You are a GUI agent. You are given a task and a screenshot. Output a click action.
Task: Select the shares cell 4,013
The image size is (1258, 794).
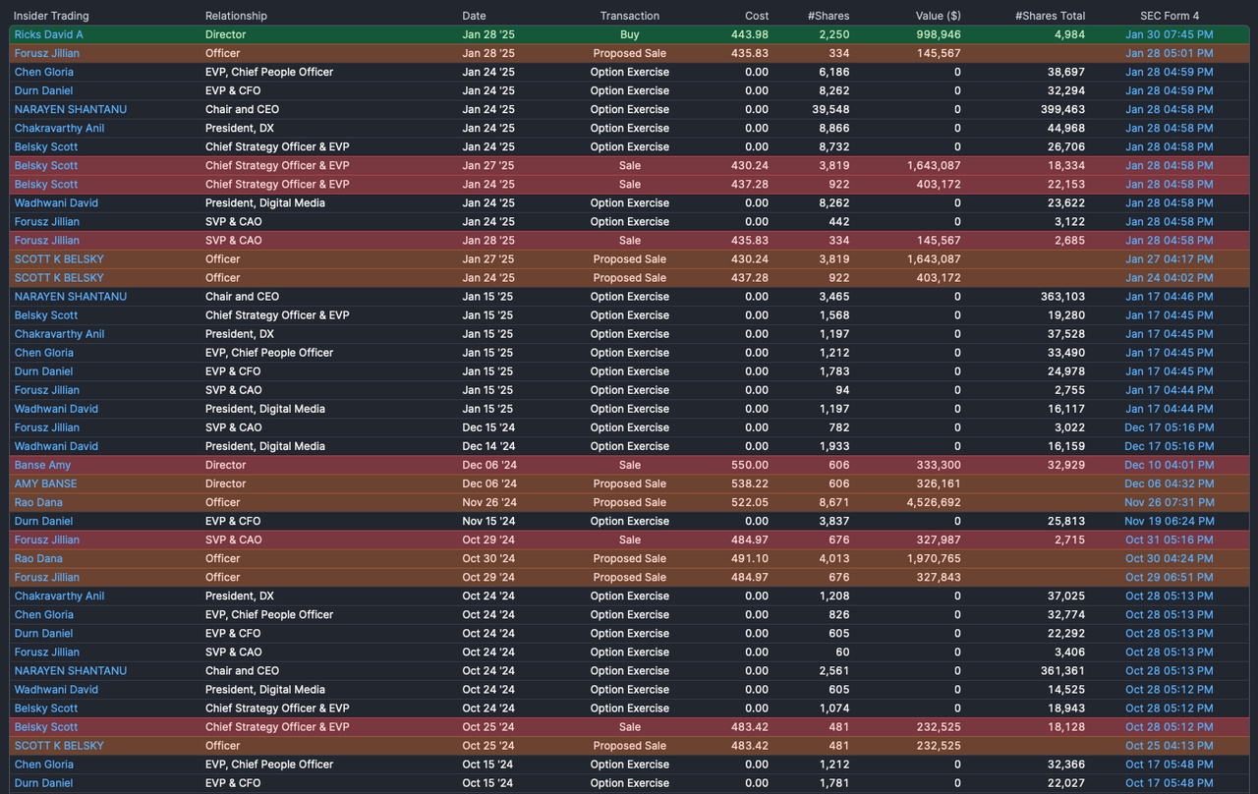click(x=833, y=558)
